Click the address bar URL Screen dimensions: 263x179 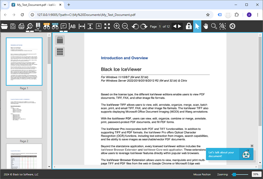pos(86,15)
